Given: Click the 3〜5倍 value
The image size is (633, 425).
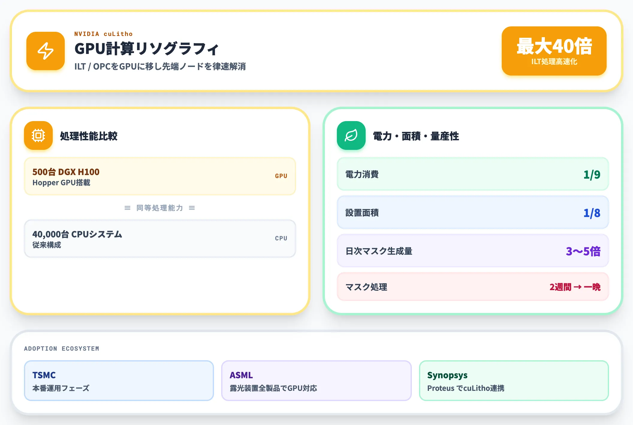Looking at the screenshot, I should click(583, 251).
